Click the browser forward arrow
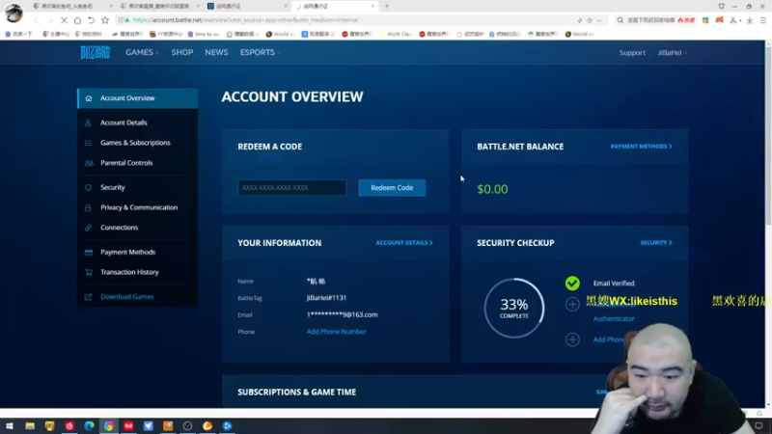Screen dimensions: 772x434 [50, 20]
